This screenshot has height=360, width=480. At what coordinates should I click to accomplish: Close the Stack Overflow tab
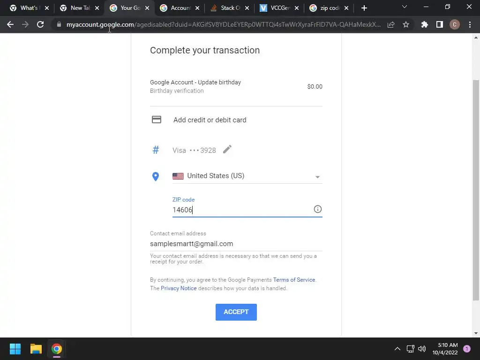[247, 8]
